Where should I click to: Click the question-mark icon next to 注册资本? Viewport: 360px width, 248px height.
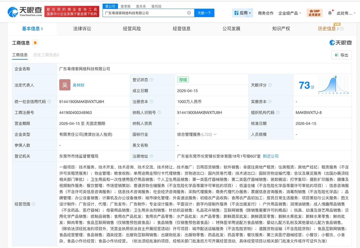click(151, 101)
